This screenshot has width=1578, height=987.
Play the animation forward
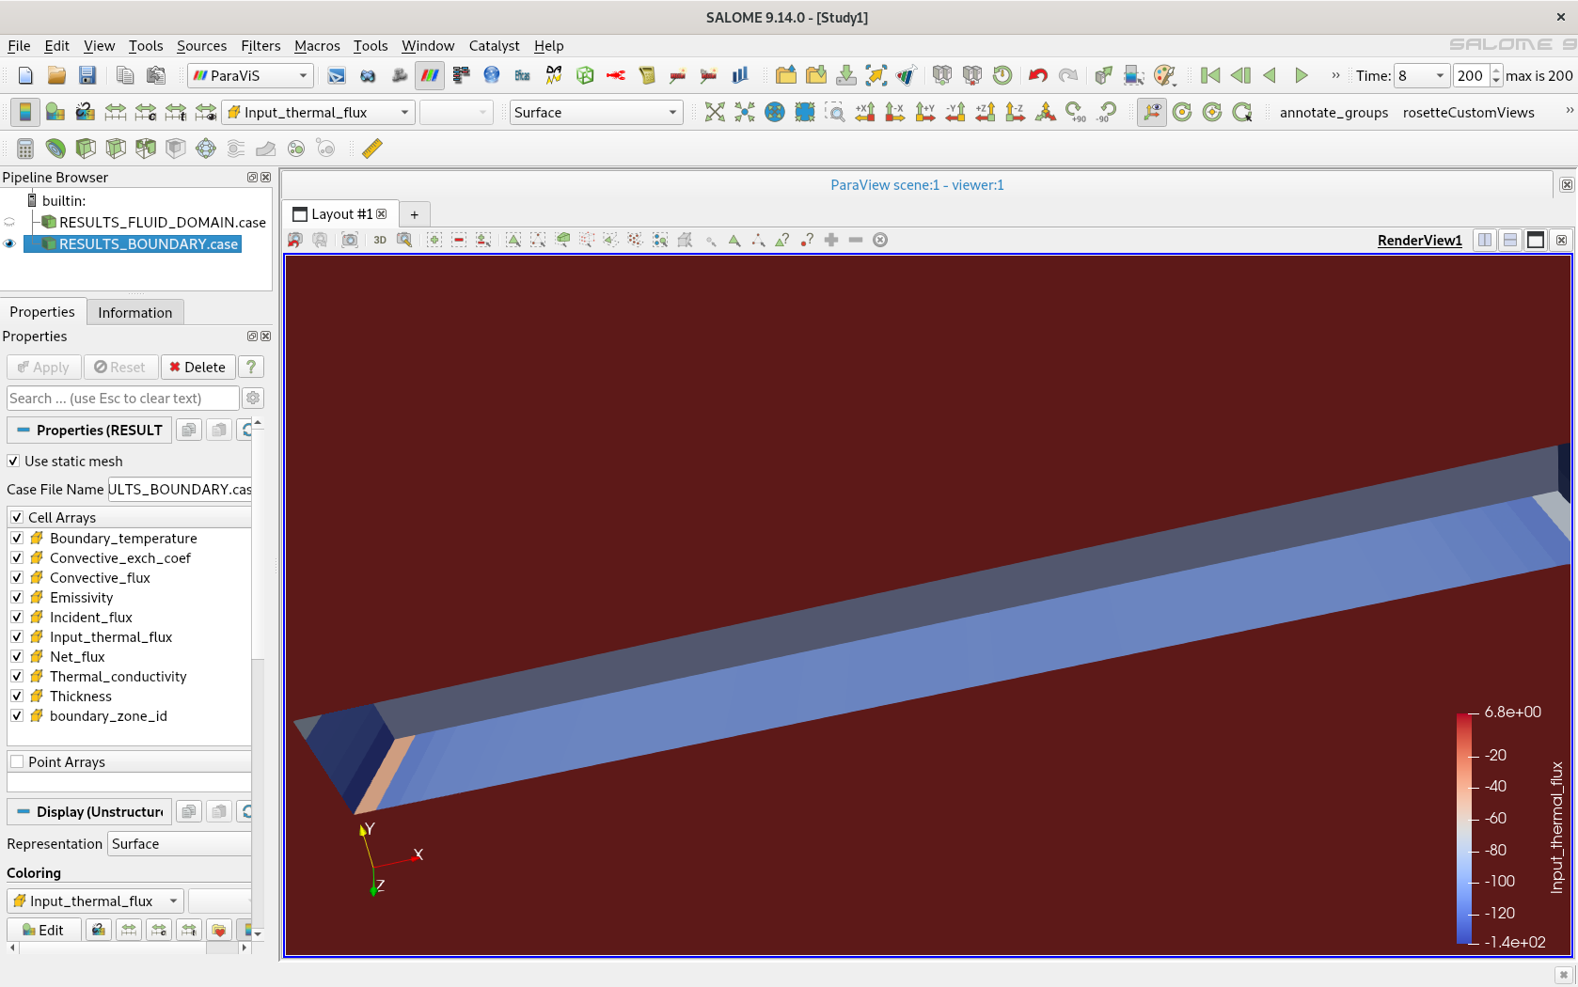pos(1302,76)
